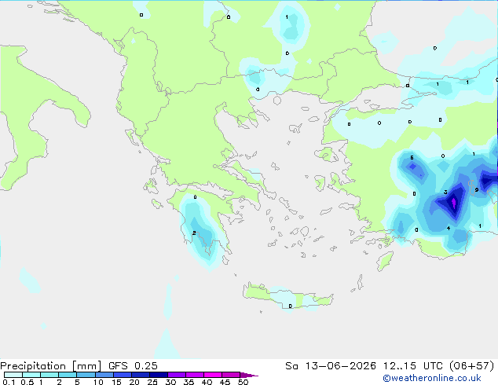Viewport: 498px width, 385px height.
Task: Click the 2–5 mm legend color swatch
Action: pyautogui.click(x=68, y=375)
